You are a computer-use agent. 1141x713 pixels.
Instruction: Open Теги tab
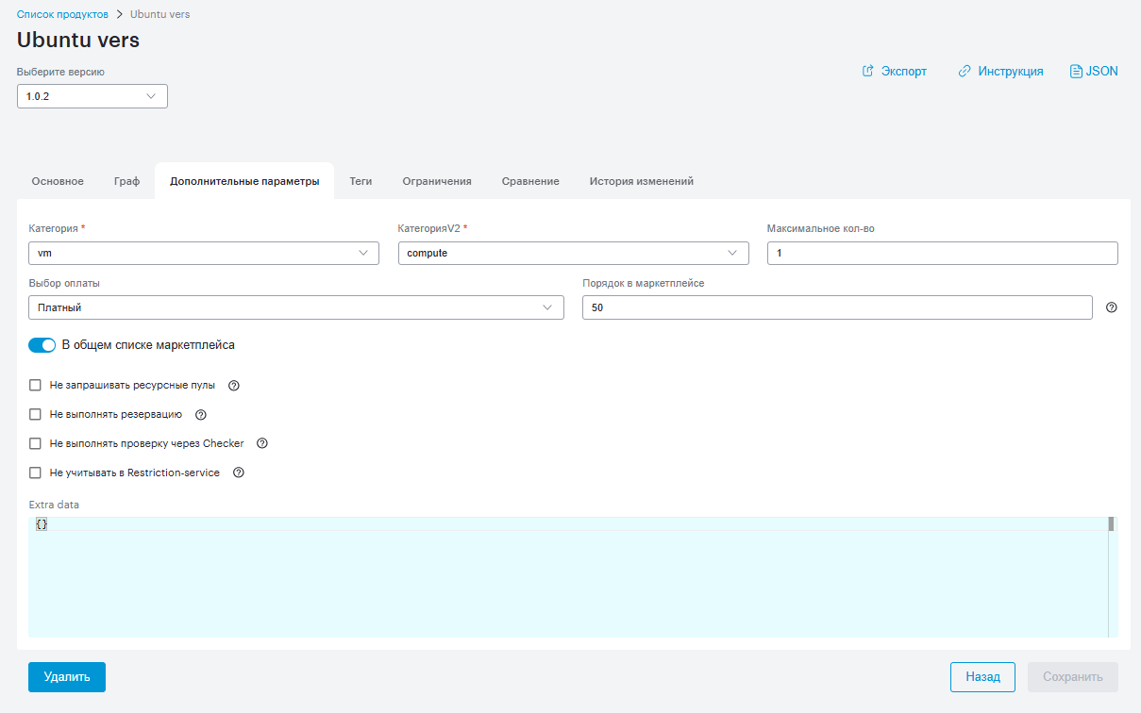(361, 181)
